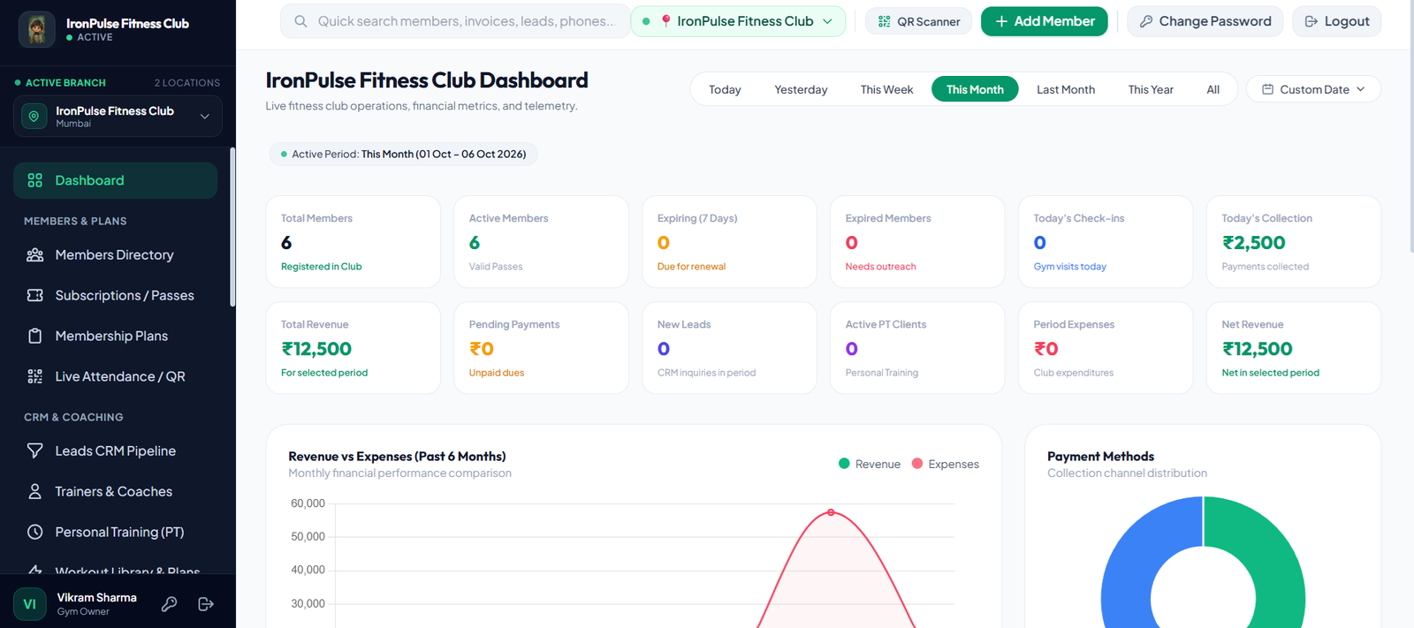1414x628 pixels.
Task: Click the Today's Check-ins card
Action: point(1106,241)
